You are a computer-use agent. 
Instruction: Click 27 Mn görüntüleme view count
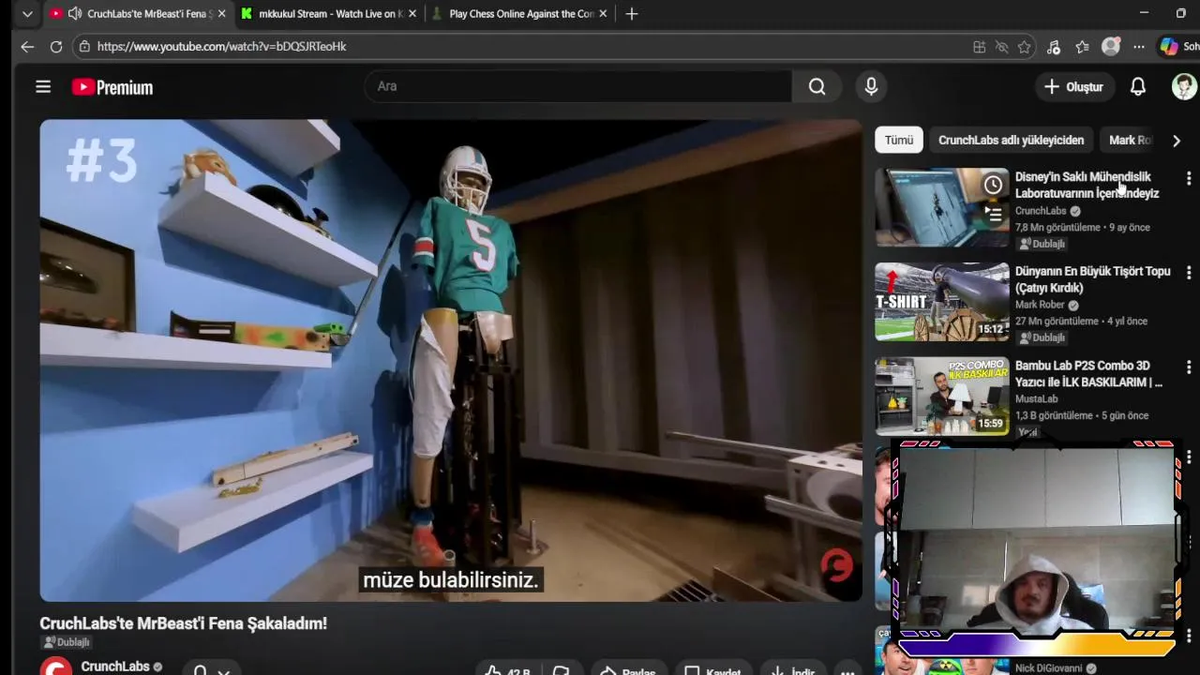click(x=1057, y=321)
